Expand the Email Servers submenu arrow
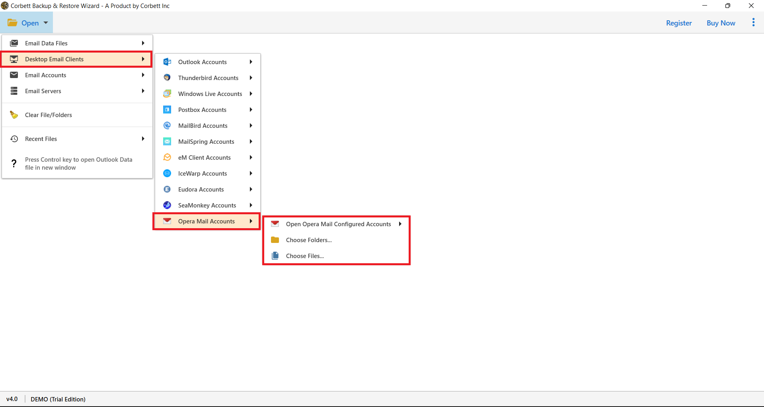 143,91
